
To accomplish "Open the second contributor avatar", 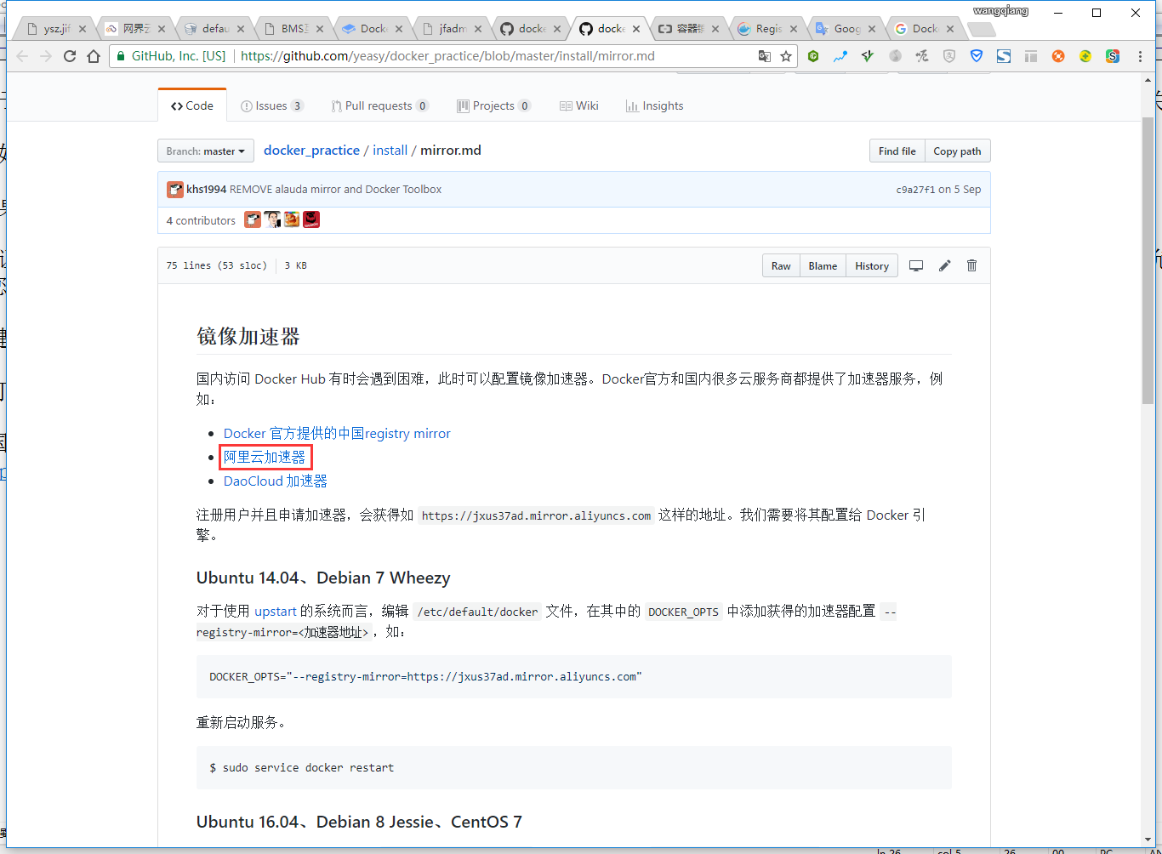I will click(272, 219).
